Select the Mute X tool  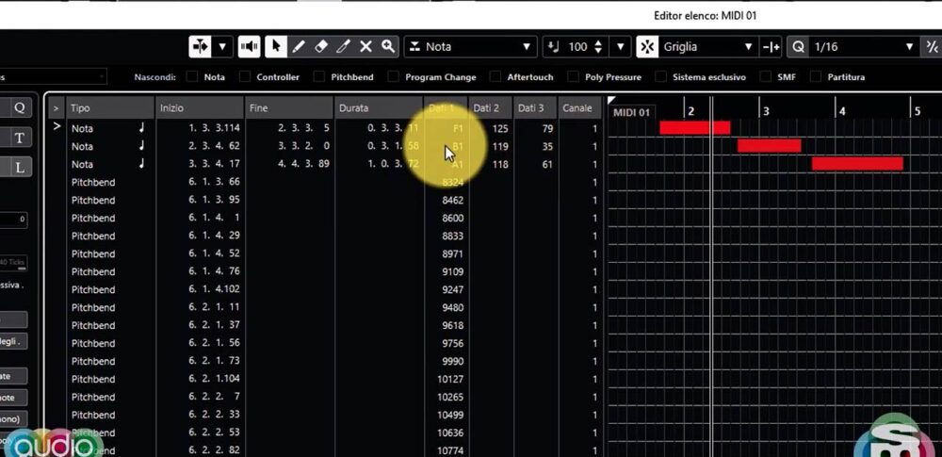[365, 47]
